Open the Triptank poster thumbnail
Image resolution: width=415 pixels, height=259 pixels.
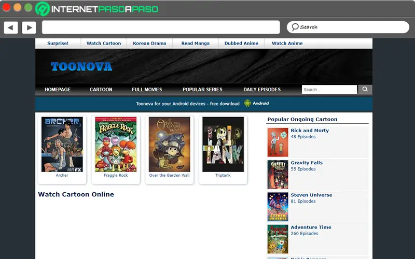[x=223, y=145]
